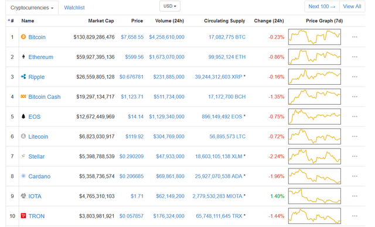Image resolution: width=375 pixels, height=227 pixels.
Task: Click Cardano's 7d price graph
Action: point(315,176)
